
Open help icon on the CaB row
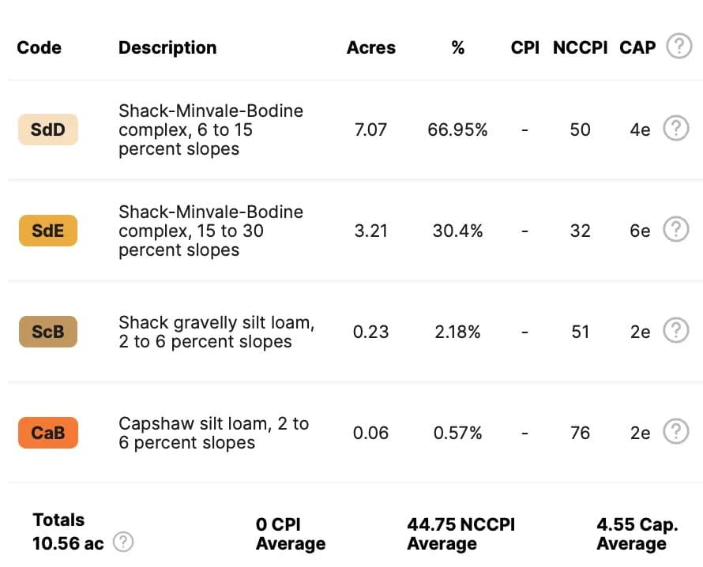[675, 432]
